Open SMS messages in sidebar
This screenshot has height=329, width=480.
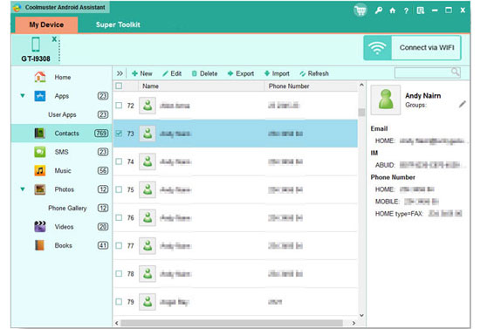point(62,152)
